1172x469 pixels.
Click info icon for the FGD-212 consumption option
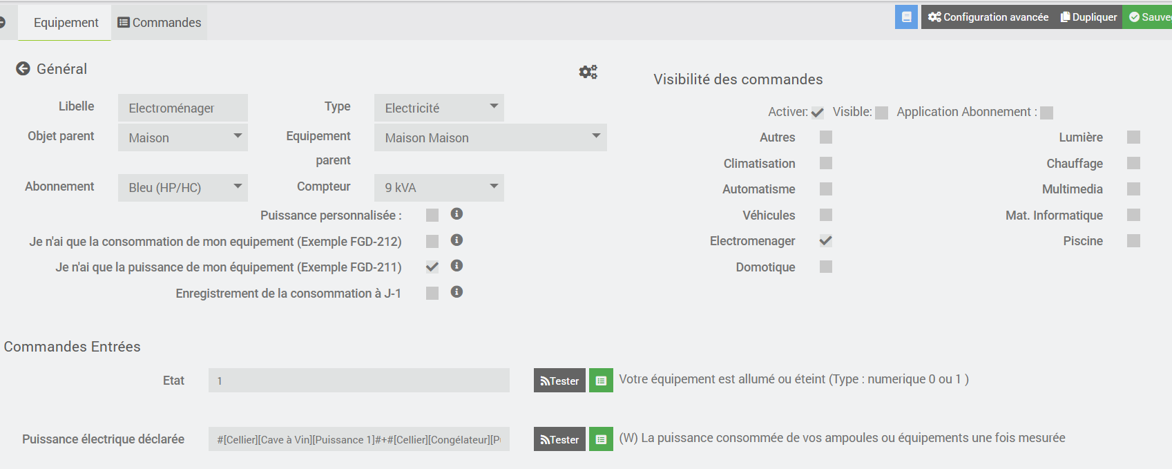click(x=457, y=240)
